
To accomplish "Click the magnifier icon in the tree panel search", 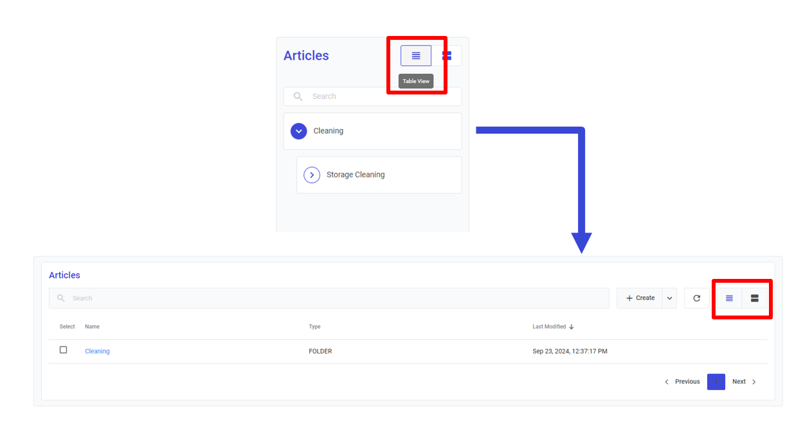I will [x=298, y=96].
